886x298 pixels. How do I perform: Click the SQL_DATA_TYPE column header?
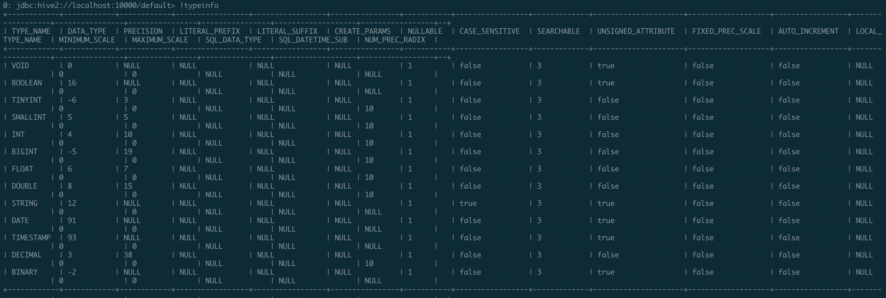click(233, 40)
